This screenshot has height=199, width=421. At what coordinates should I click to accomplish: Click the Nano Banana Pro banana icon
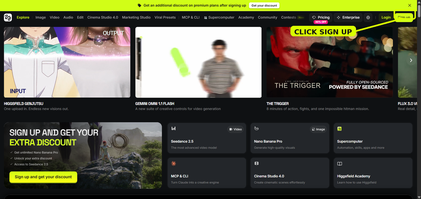coord(256,128)
